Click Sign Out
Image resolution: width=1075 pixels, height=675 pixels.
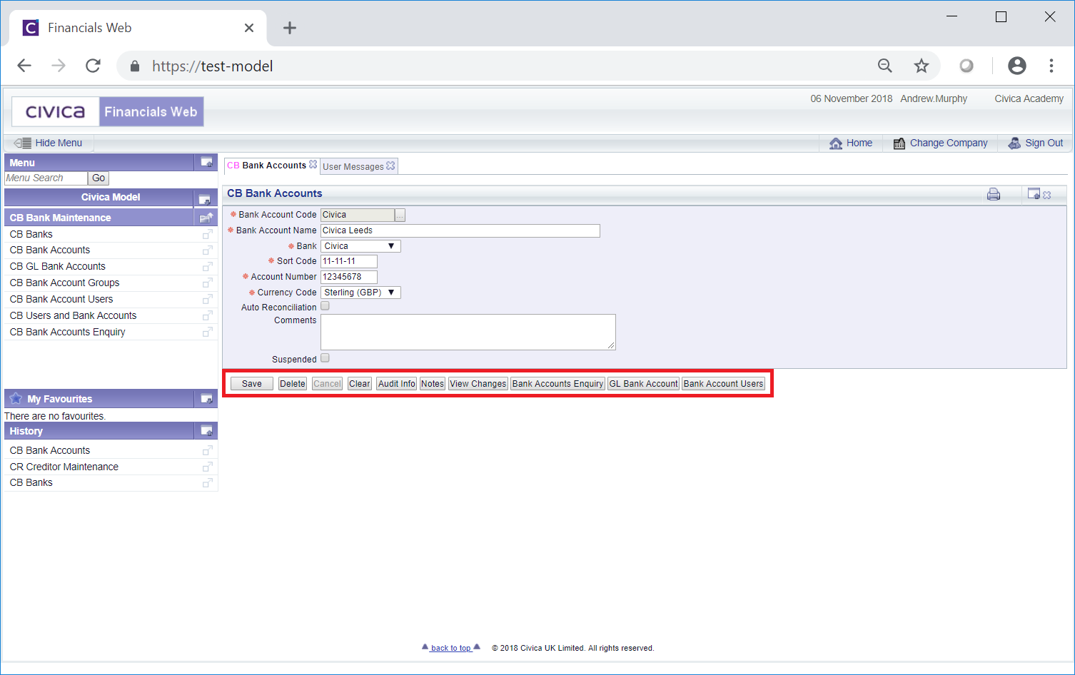point(1036,143)
